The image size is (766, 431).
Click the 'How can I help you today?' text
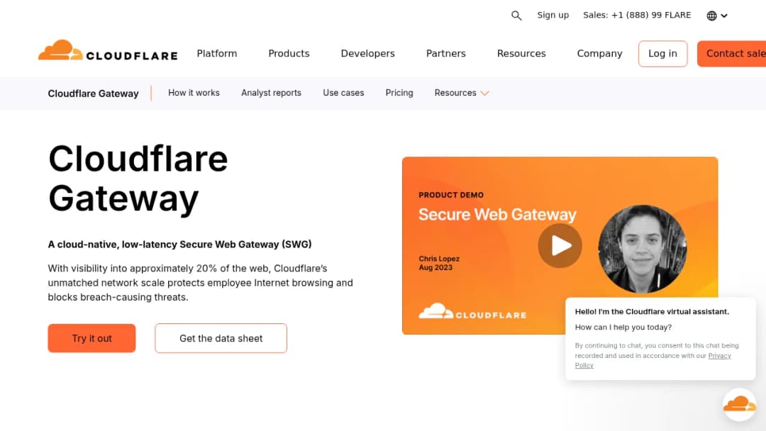(x=623, y=327)
